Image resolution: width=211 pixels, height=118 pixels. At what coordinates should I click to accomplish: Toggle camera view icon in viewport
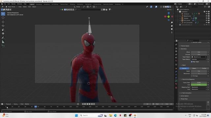[172, 29]
